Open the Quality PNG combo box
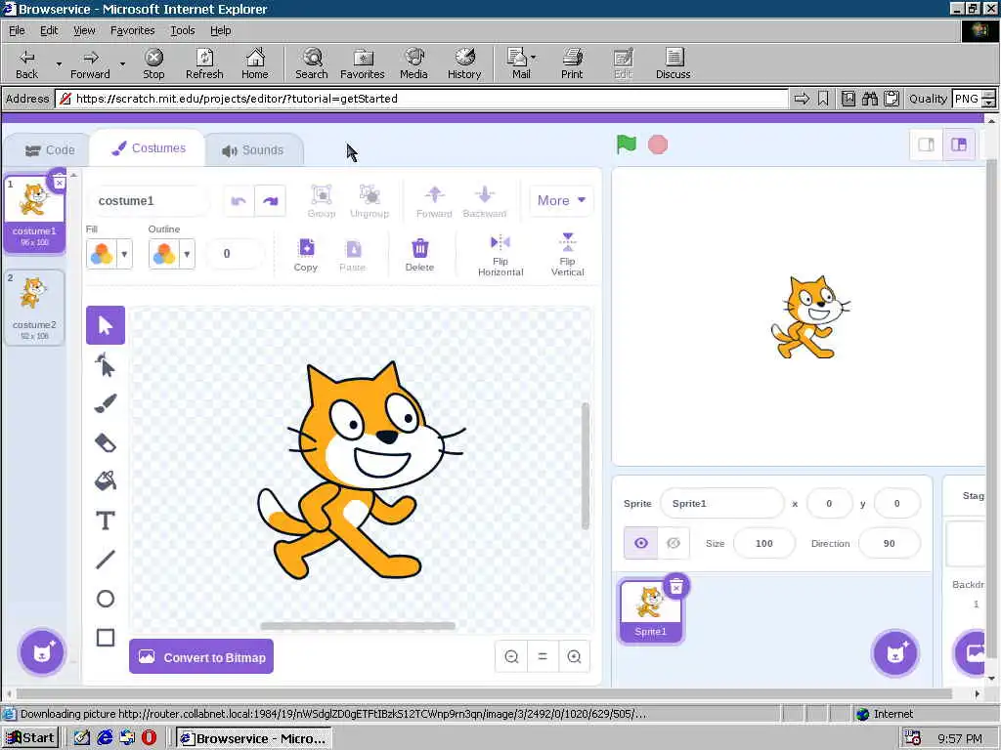Screen dimensions: 1001x750 coord(974,99)
